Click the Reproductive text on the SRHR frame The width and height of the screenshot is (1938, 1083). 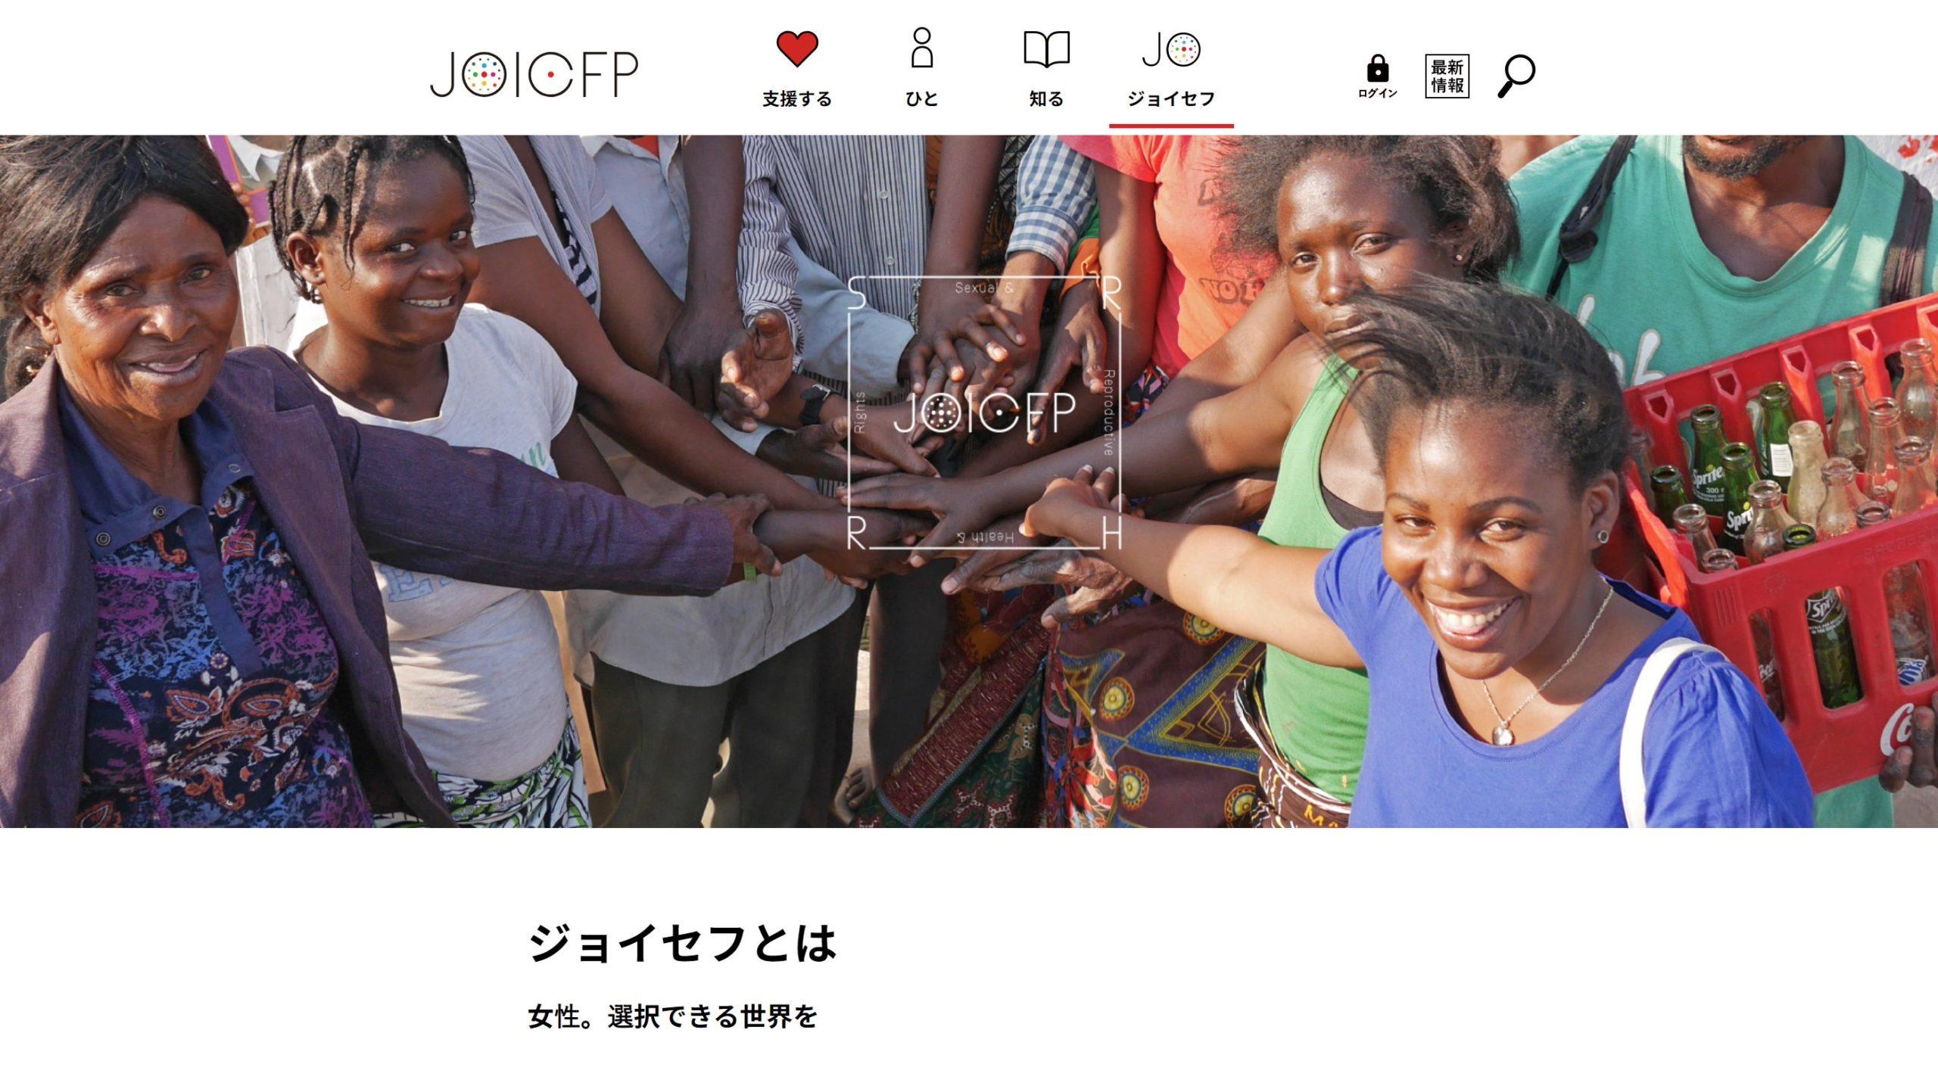1108,412
